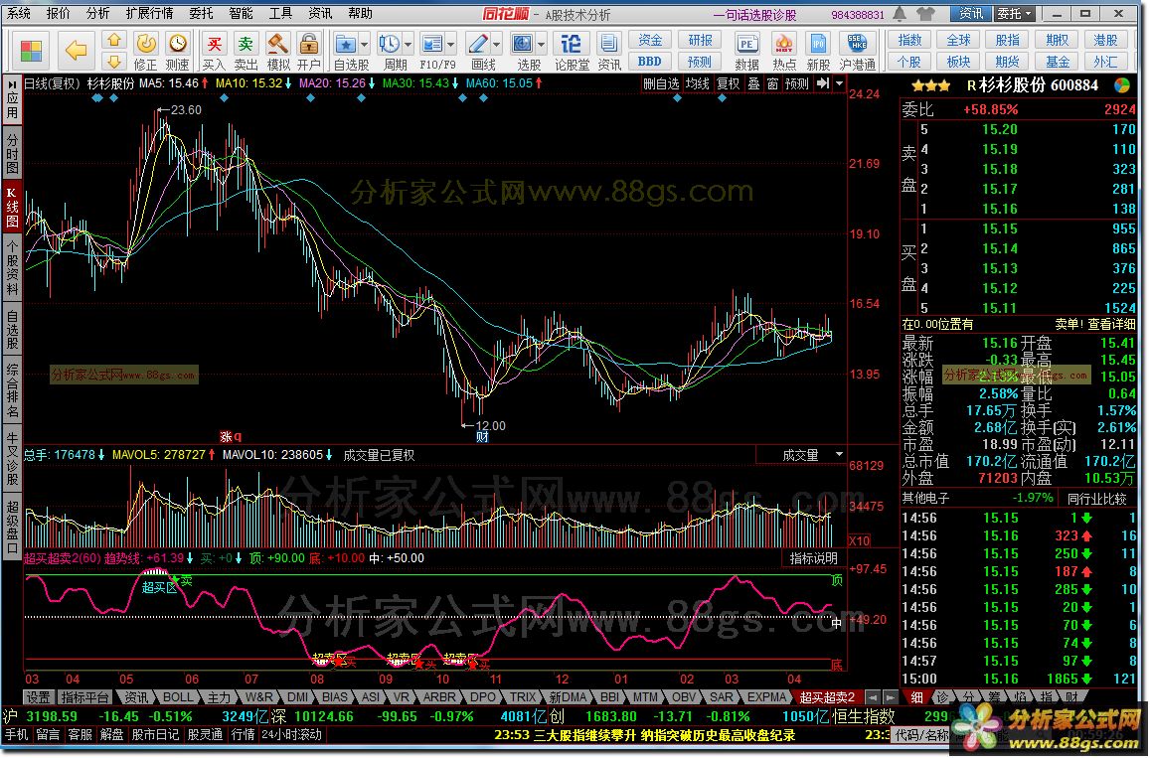Click the 指数 index button
The width and height of the screenshot is (1150, 758).
pyautogui.click(x=909, y=41)
